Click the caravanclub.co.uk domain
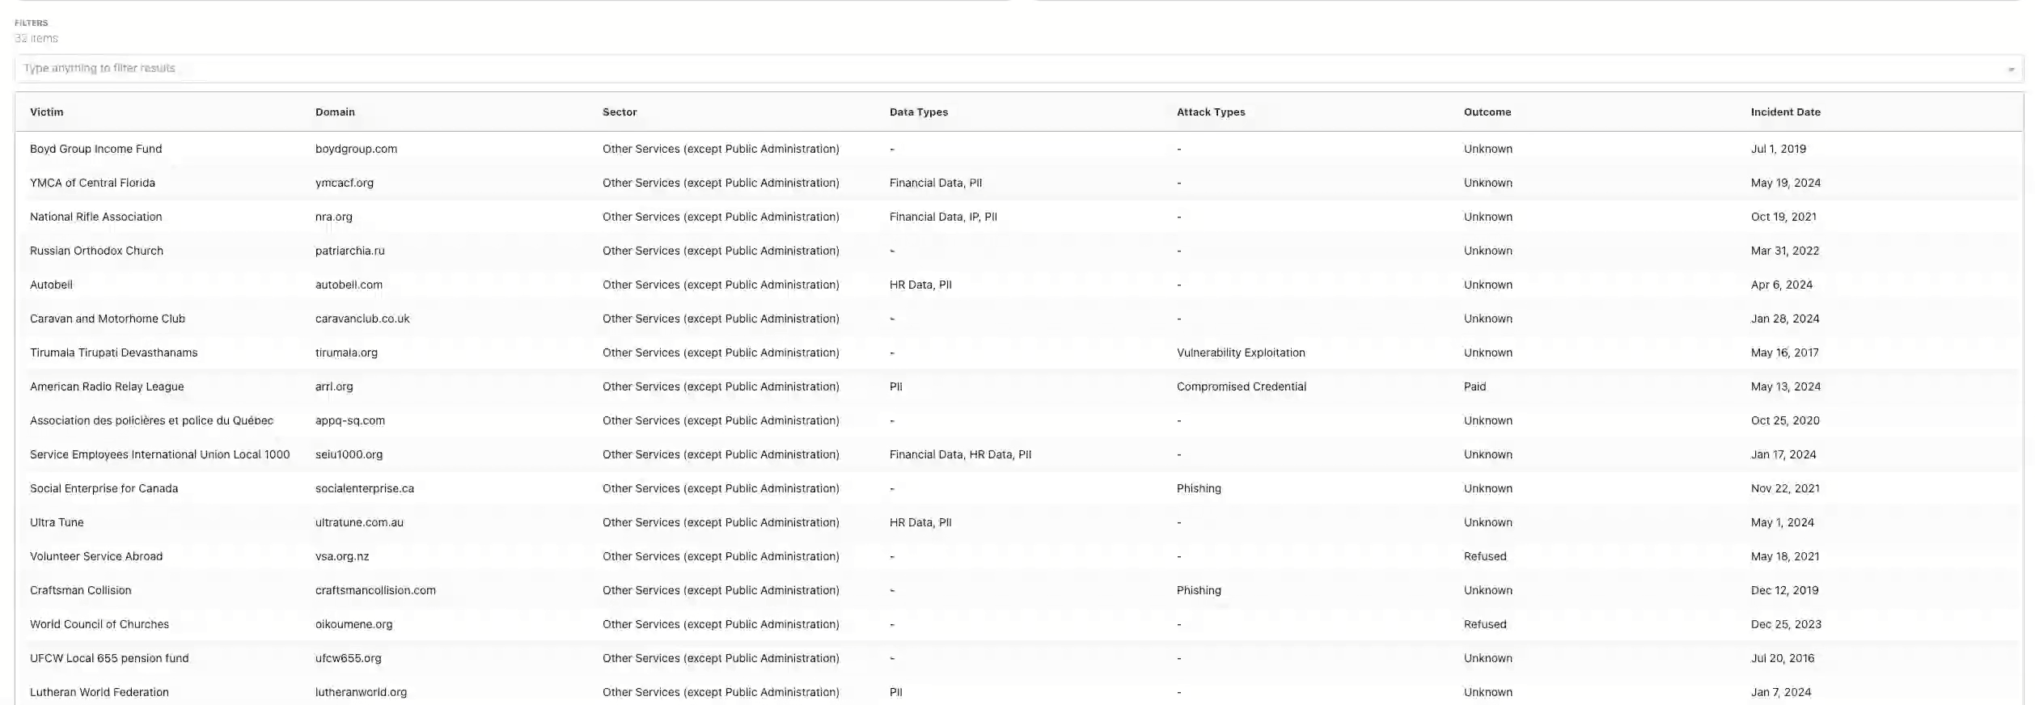2035x705 pixels. (x=362, y=319)
